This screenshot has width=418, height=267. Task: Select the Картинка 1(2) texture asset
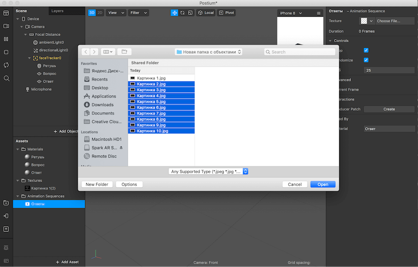(x=43, y=188)
